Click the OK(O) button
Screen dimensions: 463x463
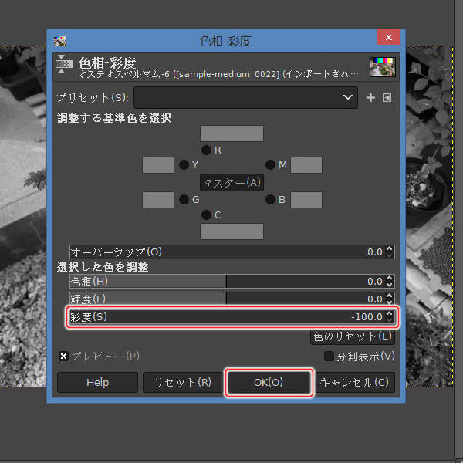[269, 383]
